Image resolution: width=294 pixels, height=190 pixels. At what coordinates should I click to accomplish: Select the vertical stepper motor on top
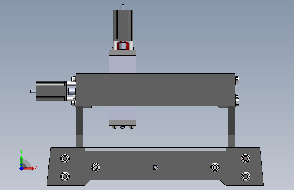123,25
